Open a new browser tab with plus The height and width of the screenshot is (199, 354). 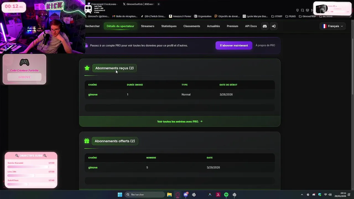[158, 4]
